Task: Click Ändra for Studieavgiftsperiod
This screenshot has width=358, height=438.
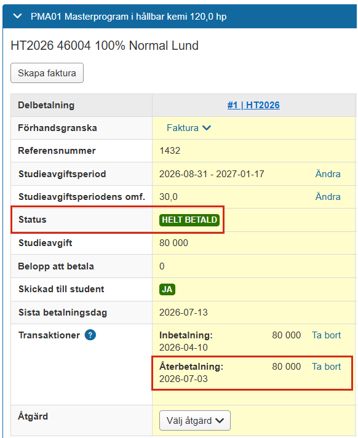Action: [328, 173]
